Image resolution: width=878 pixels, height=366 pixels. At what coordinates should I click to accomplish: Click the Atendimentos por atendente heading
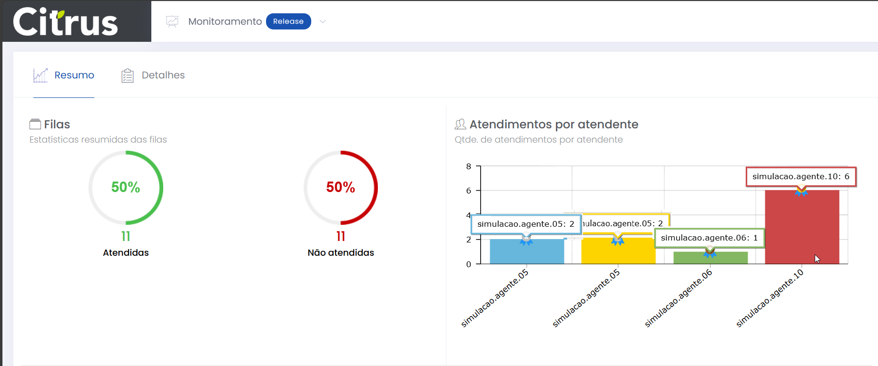click(553, 125)
